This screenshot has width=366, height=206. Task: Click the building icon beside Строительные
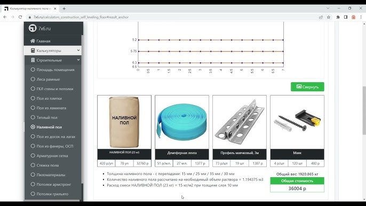[33, 60]
